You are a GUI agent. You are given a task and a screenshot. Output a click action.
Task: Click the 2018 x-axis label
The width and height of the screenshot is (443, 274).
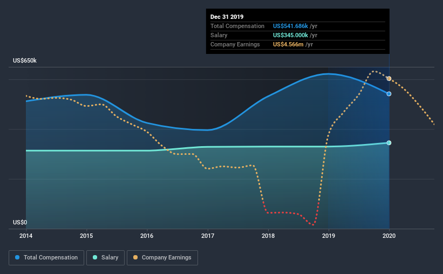[x=268, y=236]
